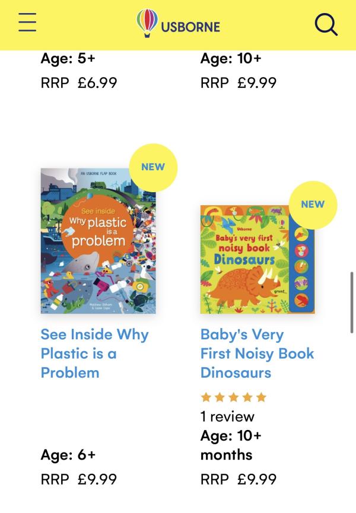356x513 pixels.
Task: Click the top 'Age: 10+' label
Action: click(231, 59)
